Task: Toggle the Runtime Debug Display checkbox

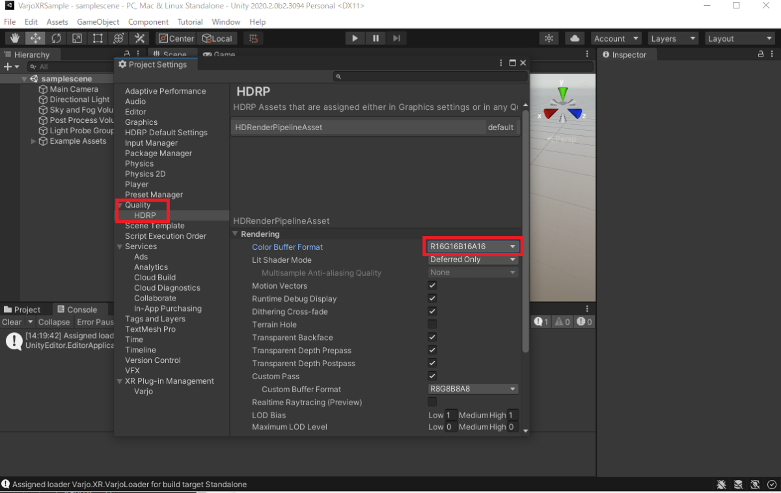Action: 432,299
